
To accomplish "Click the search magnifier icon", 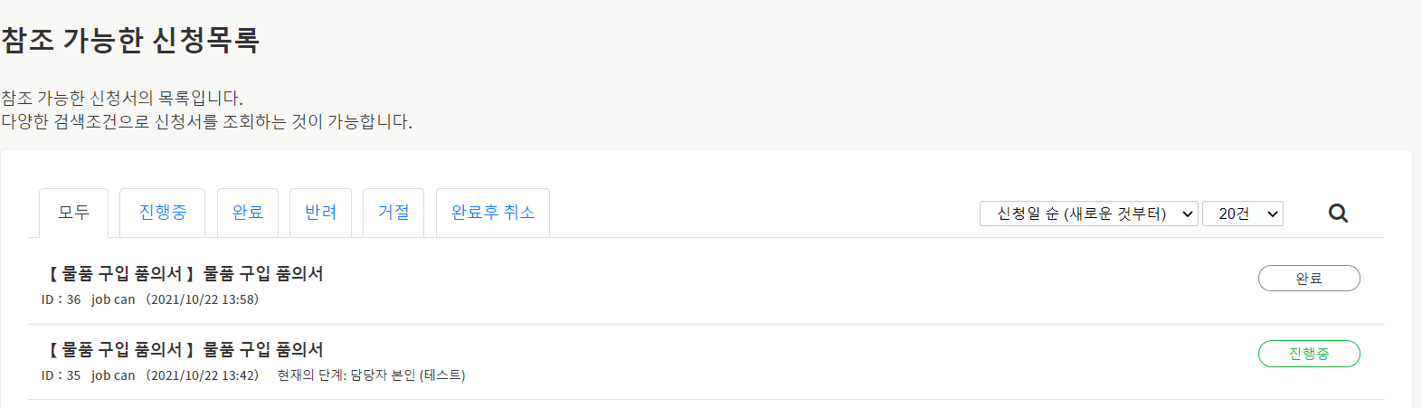I will pos(1338,213).
